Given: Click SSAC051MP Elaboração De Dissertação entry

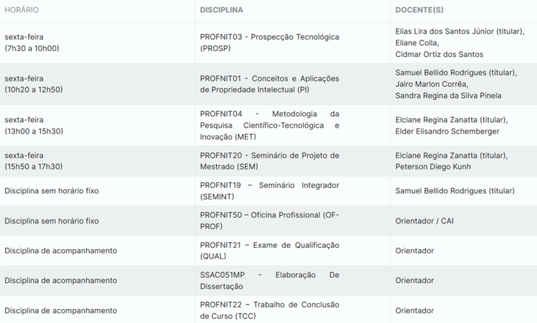Looking at the screenshot, I should (269, 281).
